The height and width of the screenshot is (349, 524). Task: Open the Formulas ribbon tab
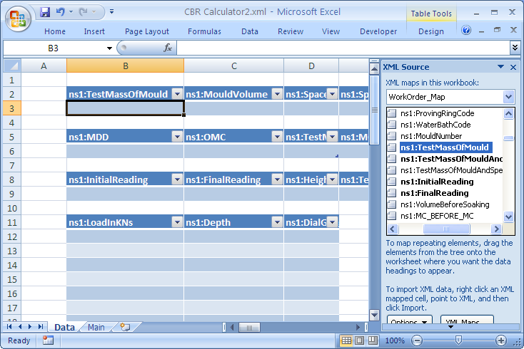[204, 31]
